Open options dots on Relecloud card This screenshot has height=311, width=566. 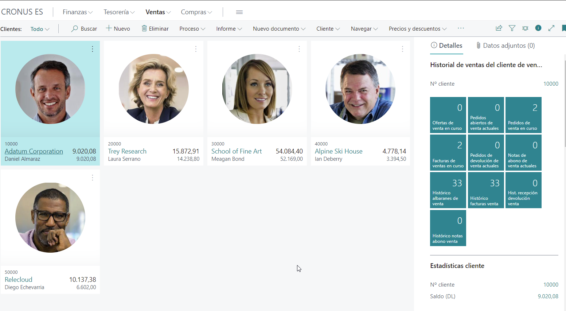point(93,178)
